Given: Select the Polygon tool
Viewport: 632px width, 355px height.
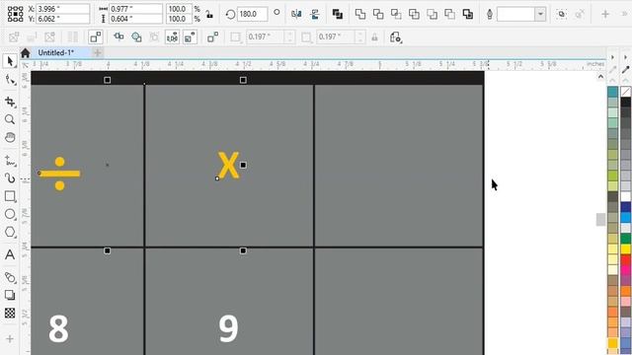Looking at the screenshot, I should pyautogui.click(x=10, y=233).
